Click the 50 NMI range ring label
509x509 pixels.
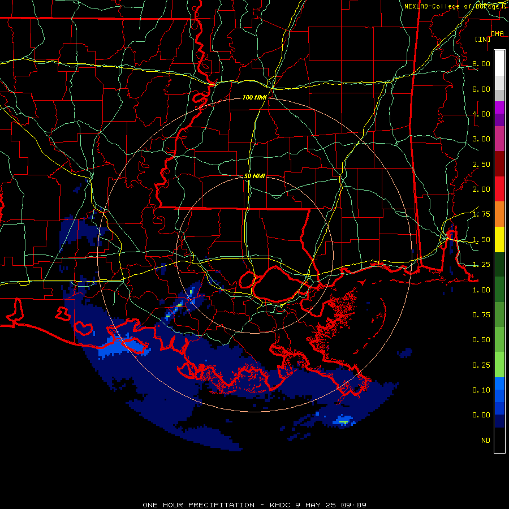tap(255, 176)
